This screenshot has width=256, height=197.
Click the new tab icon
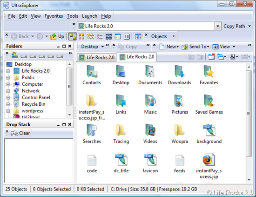point(211,57)
